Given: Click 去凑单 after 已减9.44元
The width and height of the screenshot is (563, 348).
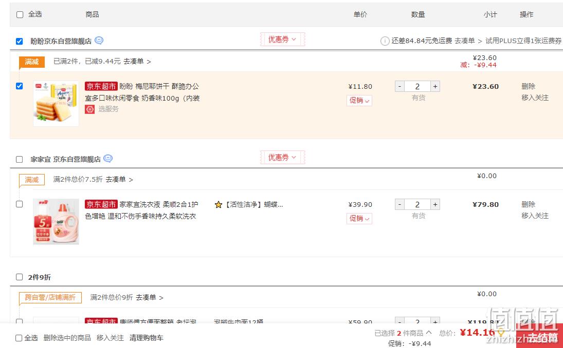Looking at the screenshot, I should pos(137,62).
